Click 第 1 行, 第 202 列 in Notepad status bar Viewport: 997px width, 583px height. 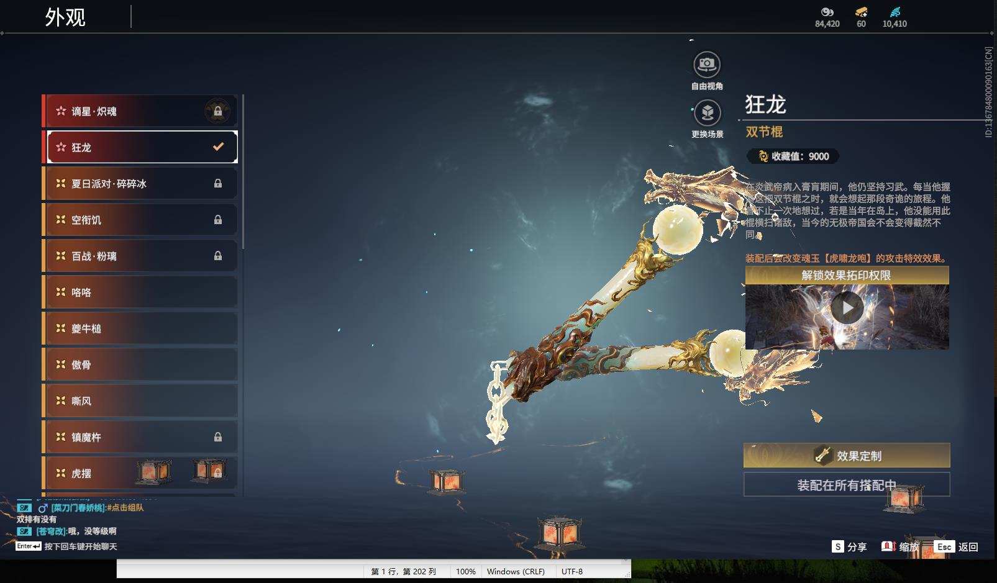coord(404,571)
